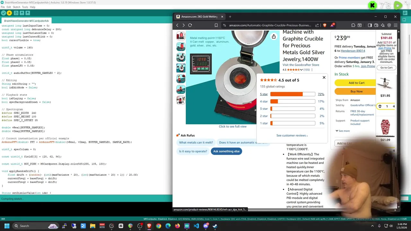This screenshot has height=231, width=411.
Task: Expand the star rating dropdown chevron
Action: 301,70
